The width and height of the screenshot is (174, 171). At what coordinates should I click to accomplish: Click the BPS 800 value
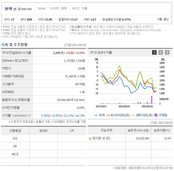26,19
